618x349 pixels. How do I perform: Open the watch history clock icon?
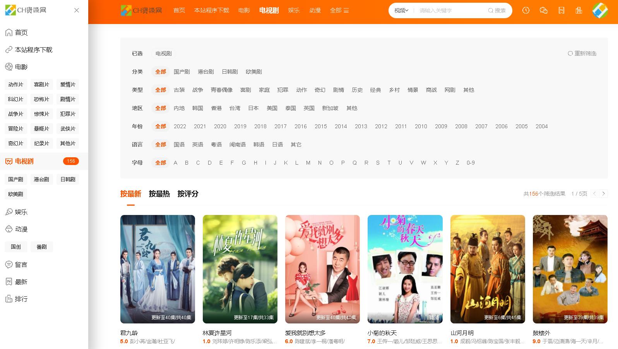(526, 10)
